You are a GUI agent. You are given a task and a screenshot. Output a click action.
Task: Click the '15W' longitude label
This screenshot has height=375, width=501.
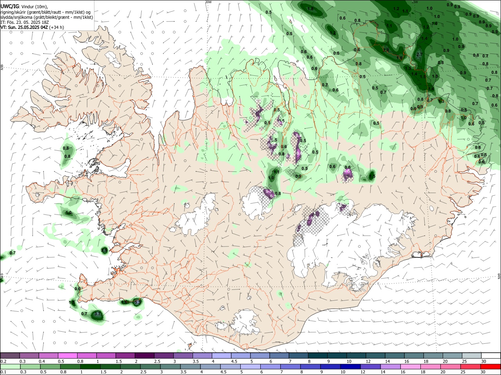click(415, 2)
